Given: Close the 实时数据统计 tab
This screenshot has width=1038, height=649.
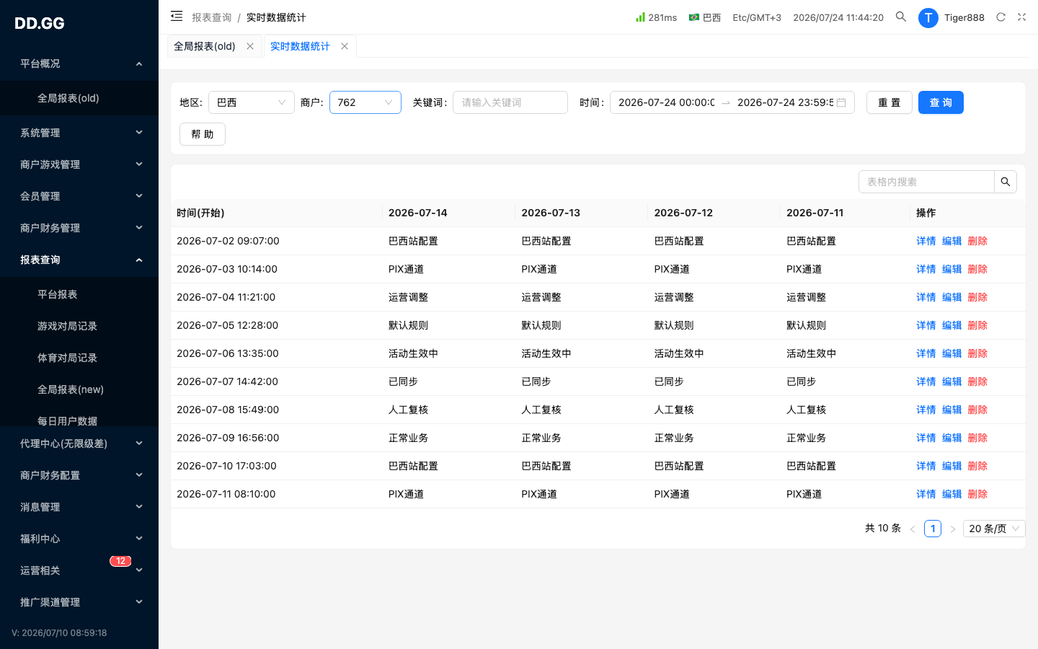Looking at the screenshot, I should [345, 46].
